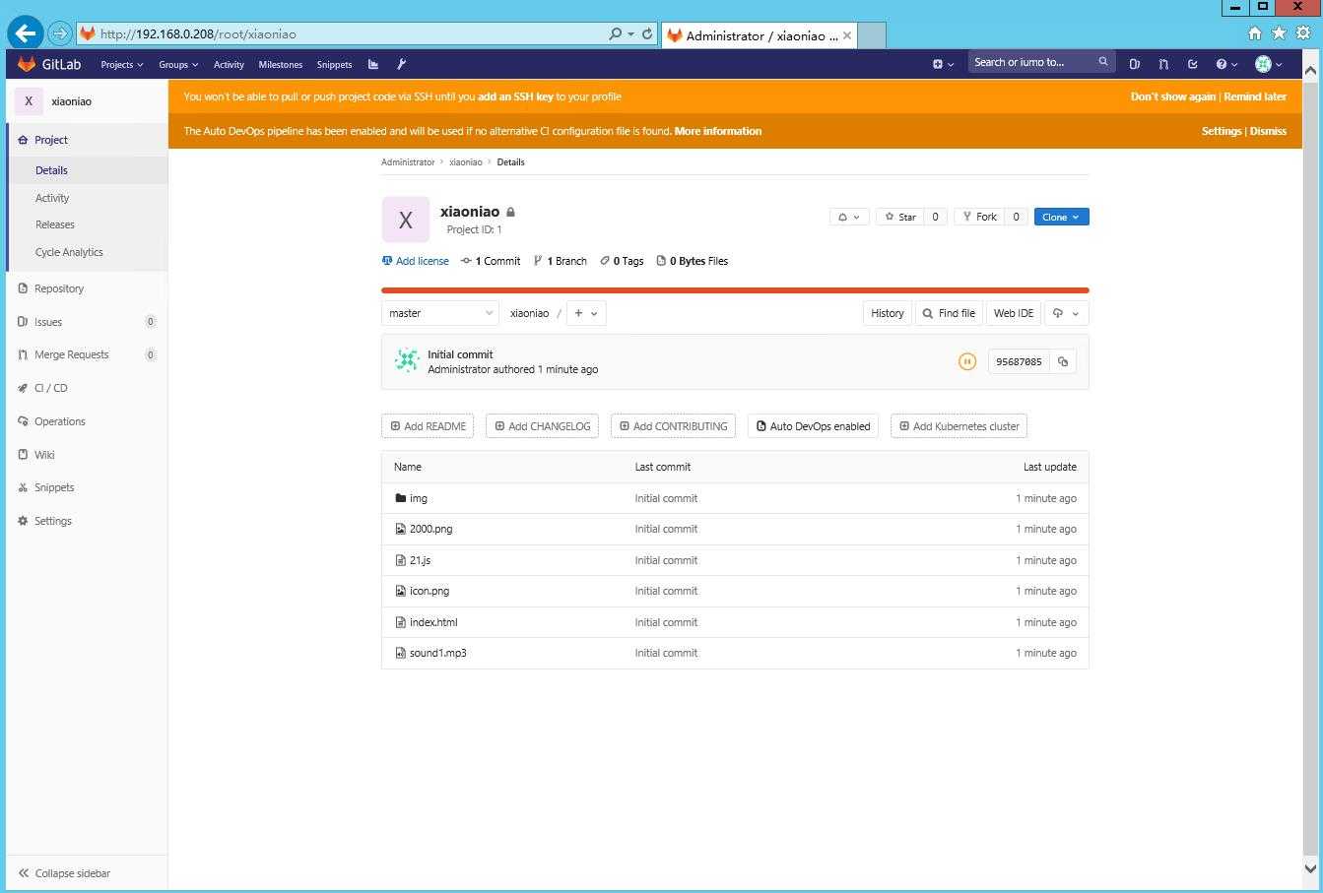Screen dimensions: 1323x893
Task: Open the Project section in sidebar
Action: (87, 140)
